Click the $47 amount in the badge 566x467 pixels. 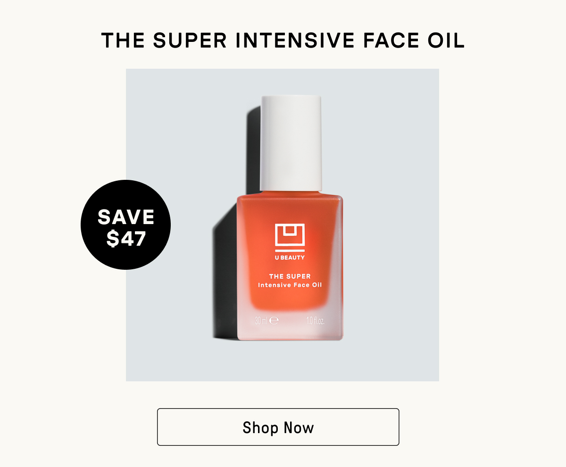coord(126,238)
